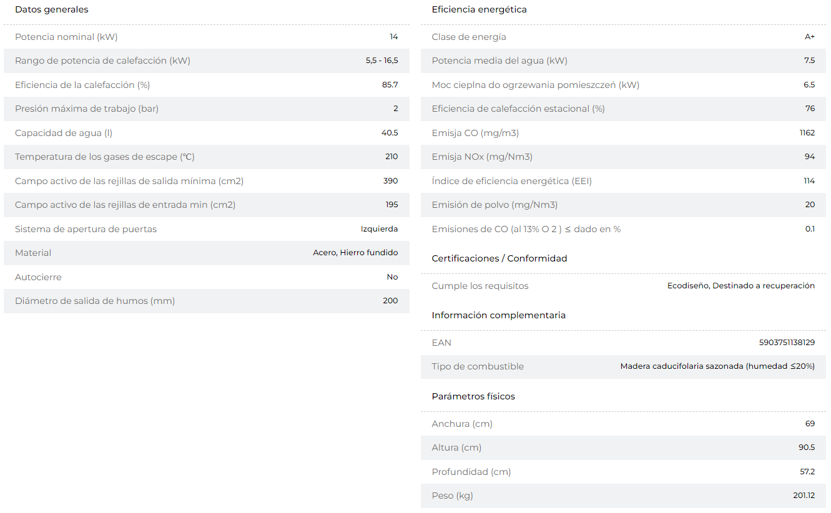The height and width of the screenshot is (513, 831).
Task: Click the Sistema de apertura de puertas row
Action: [207, 229]
